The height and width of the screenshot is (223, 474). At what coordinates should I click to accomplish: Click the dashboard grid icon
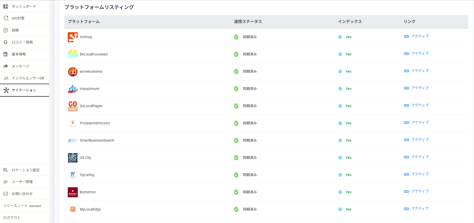[x=6, y=6]
